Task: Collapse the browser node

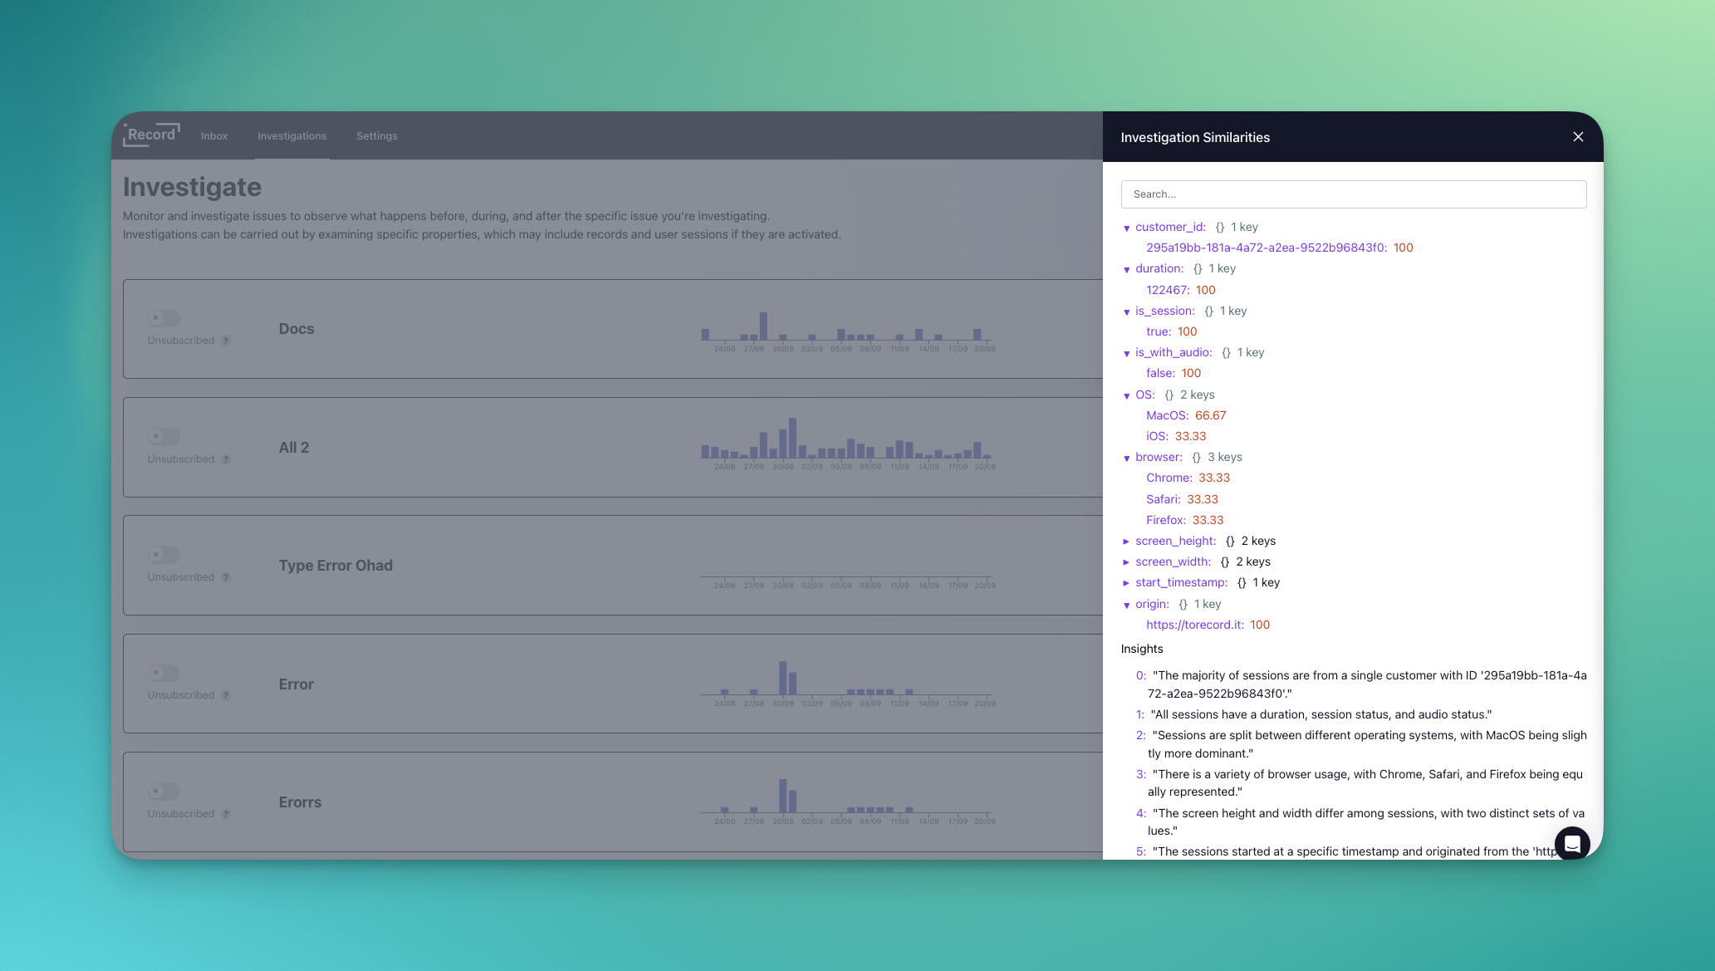Action: click(x=1126, y=459)
